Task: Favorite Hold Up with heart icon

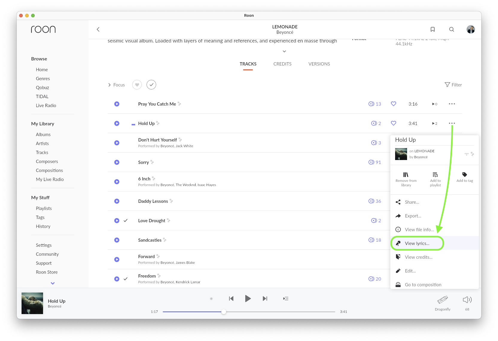Action: (394, 123)
